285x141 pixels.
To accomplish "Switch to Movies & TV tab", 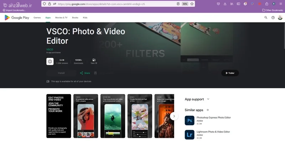I will (61, 18).
